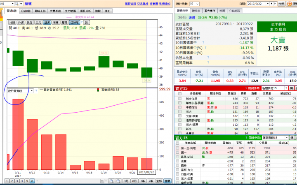297x185 pixels.
Task: Open the date picker dropdown arrow
Action: click(x=268, y=4)
